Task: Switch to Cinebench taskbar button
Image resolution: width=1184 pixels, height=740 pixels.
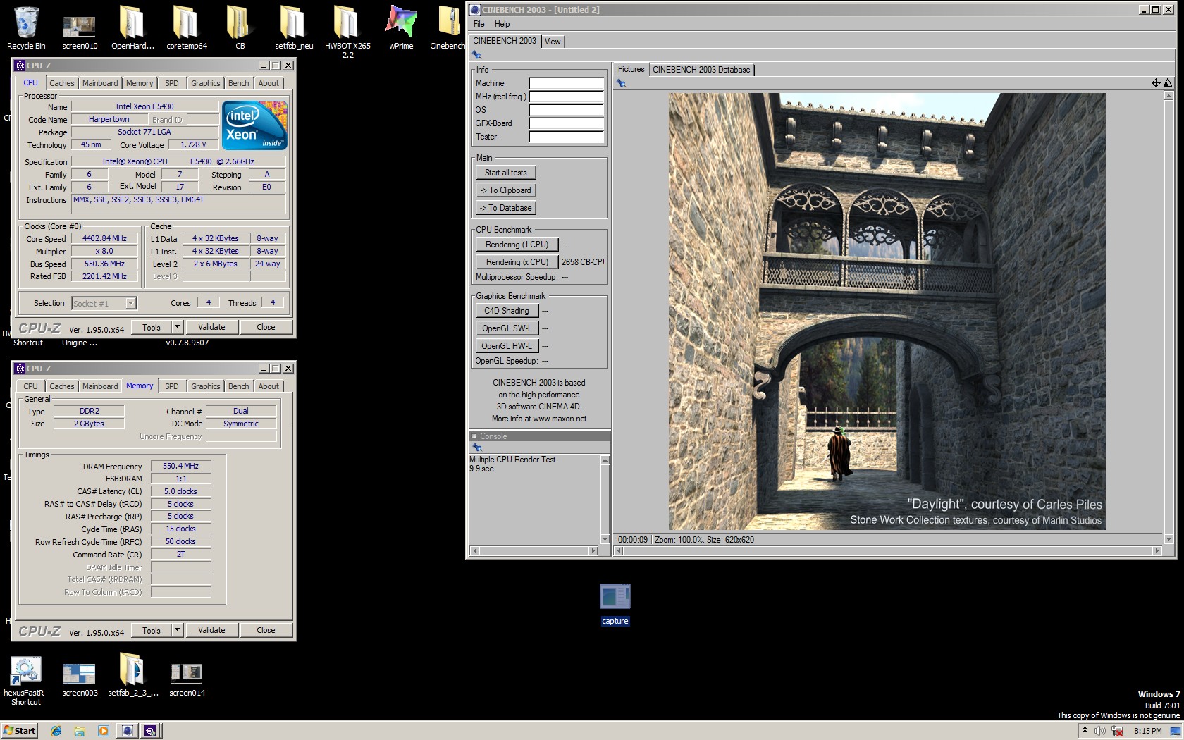Action: tap(127, 731)
